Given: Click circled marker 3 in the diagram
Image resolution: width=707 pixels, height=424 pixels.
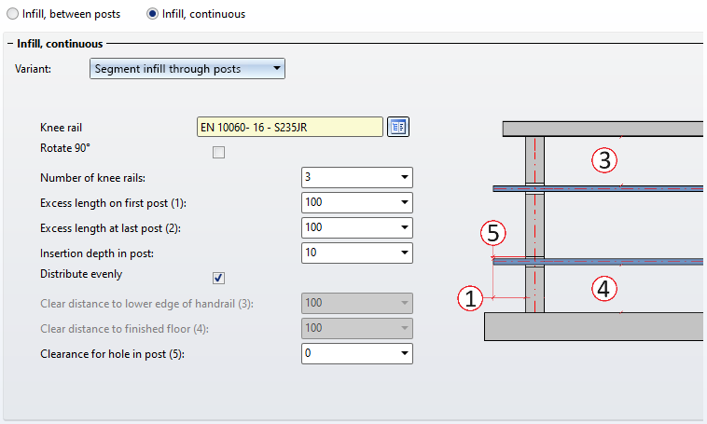Looking at the screenshot, I should pyautogui.click(x=604, y=160).
